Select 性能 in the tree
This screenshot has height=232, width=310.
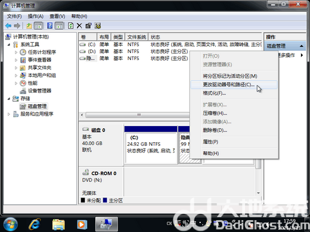tap(33, 83)
